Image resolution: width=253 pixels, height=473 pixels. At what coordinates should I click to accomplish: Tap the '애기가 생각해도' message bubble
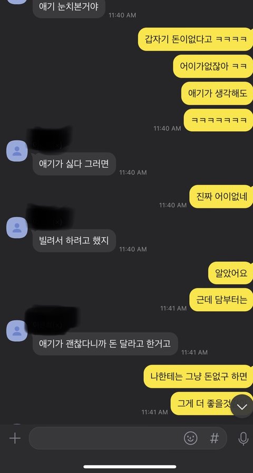pyautogui.click(x=217, y=94)
